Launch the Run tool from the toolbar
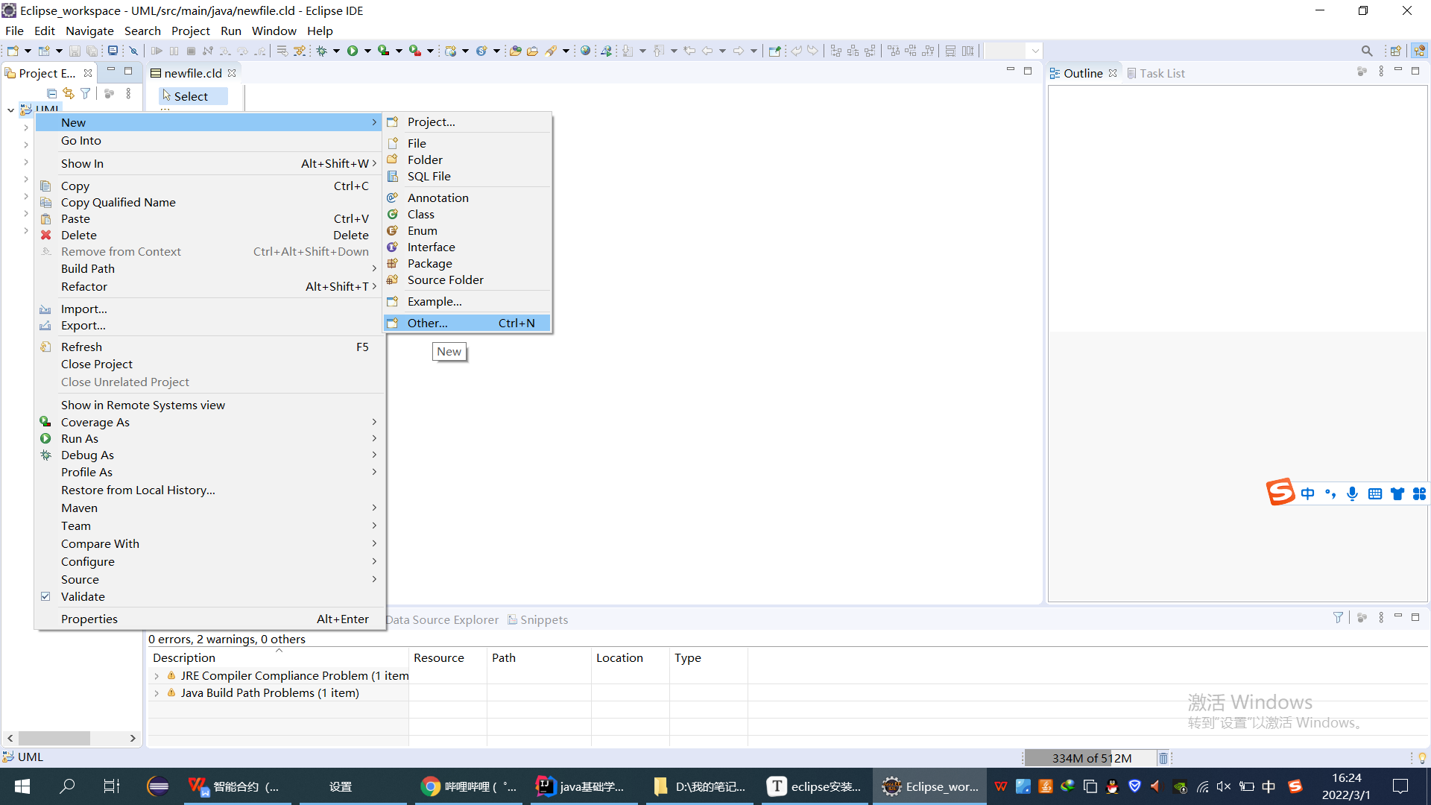The width and height of the screenshot is (1431, 805). 352,51
